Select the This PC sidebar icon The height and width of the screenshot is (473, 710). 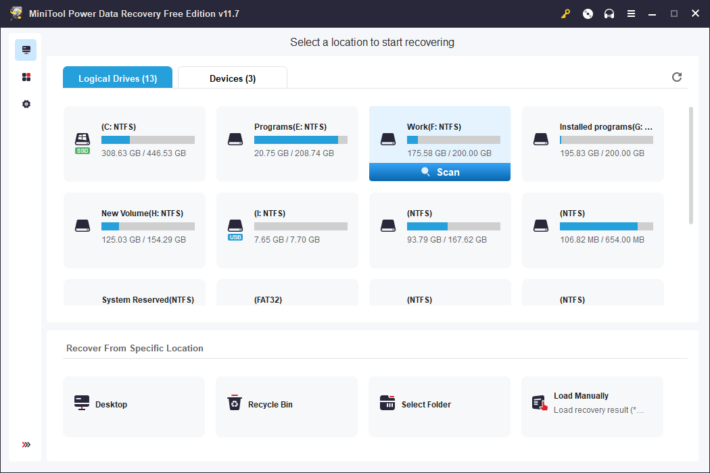pos(26,50)
